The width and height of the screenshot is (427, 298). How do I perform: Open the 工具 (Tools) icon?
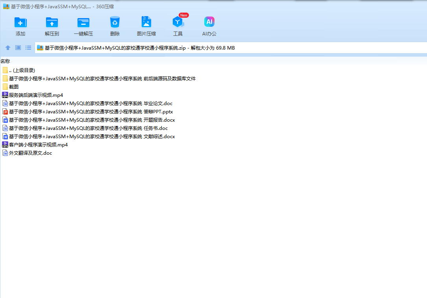pyautogui.click(x=178, y=22)
